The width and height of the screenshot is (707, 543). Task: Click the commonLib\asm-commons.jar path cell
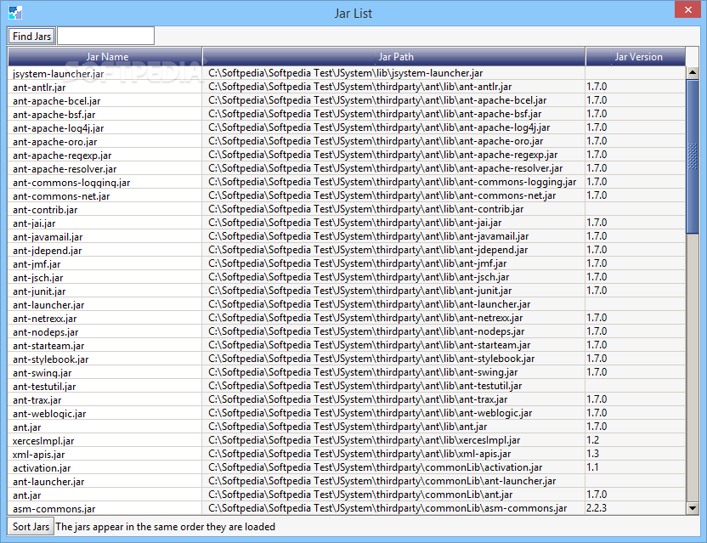(x=394, y=508)
